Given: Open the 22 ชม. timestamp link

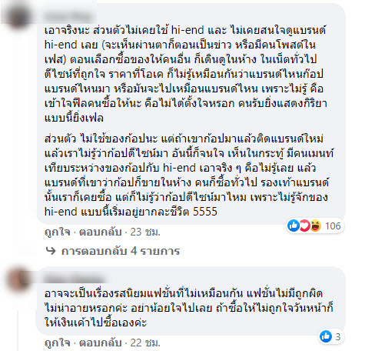Looking at the screenshot, I should 145,343.
